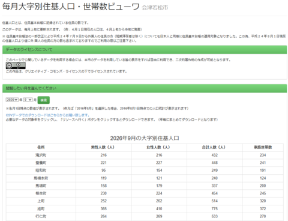The height and width of the screenshot is (221, 288).
Task: Click the 2026年9月の大字別住基人口 table caption
Action: point(145,138)
